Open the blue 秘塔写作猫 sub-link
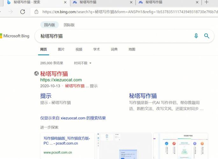 [143, 96]
